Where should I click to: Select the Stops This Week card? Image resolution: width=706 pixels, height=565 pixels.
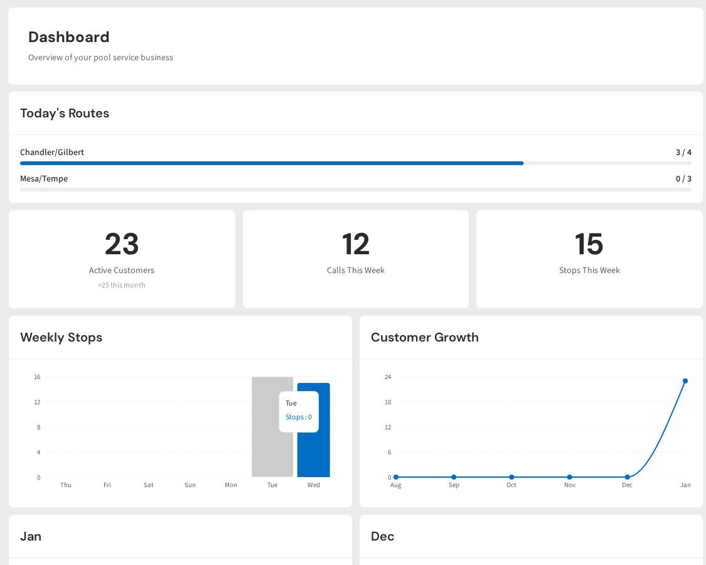[589, 259]
